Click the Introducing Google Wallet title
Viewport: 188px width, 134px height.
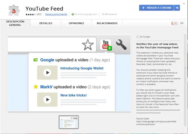(82, 68)
